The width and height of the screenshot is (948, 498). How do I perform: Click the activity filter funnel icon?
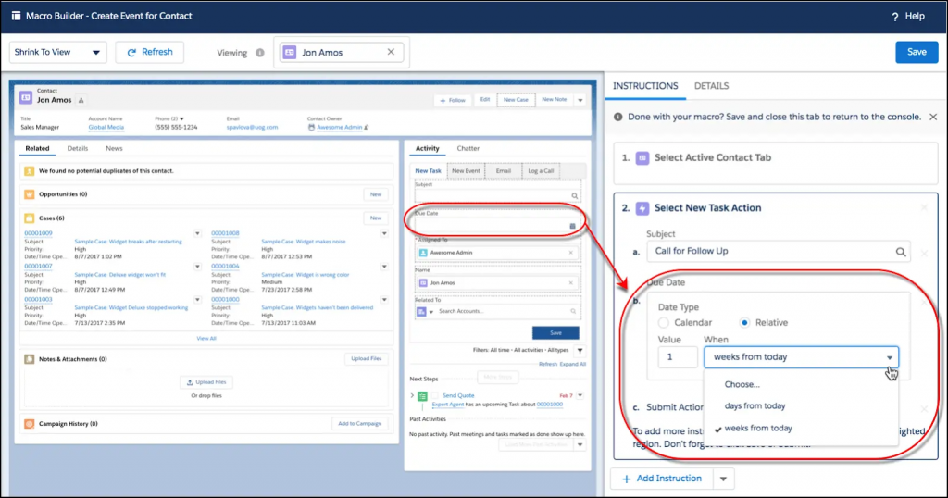coord(580,351)
